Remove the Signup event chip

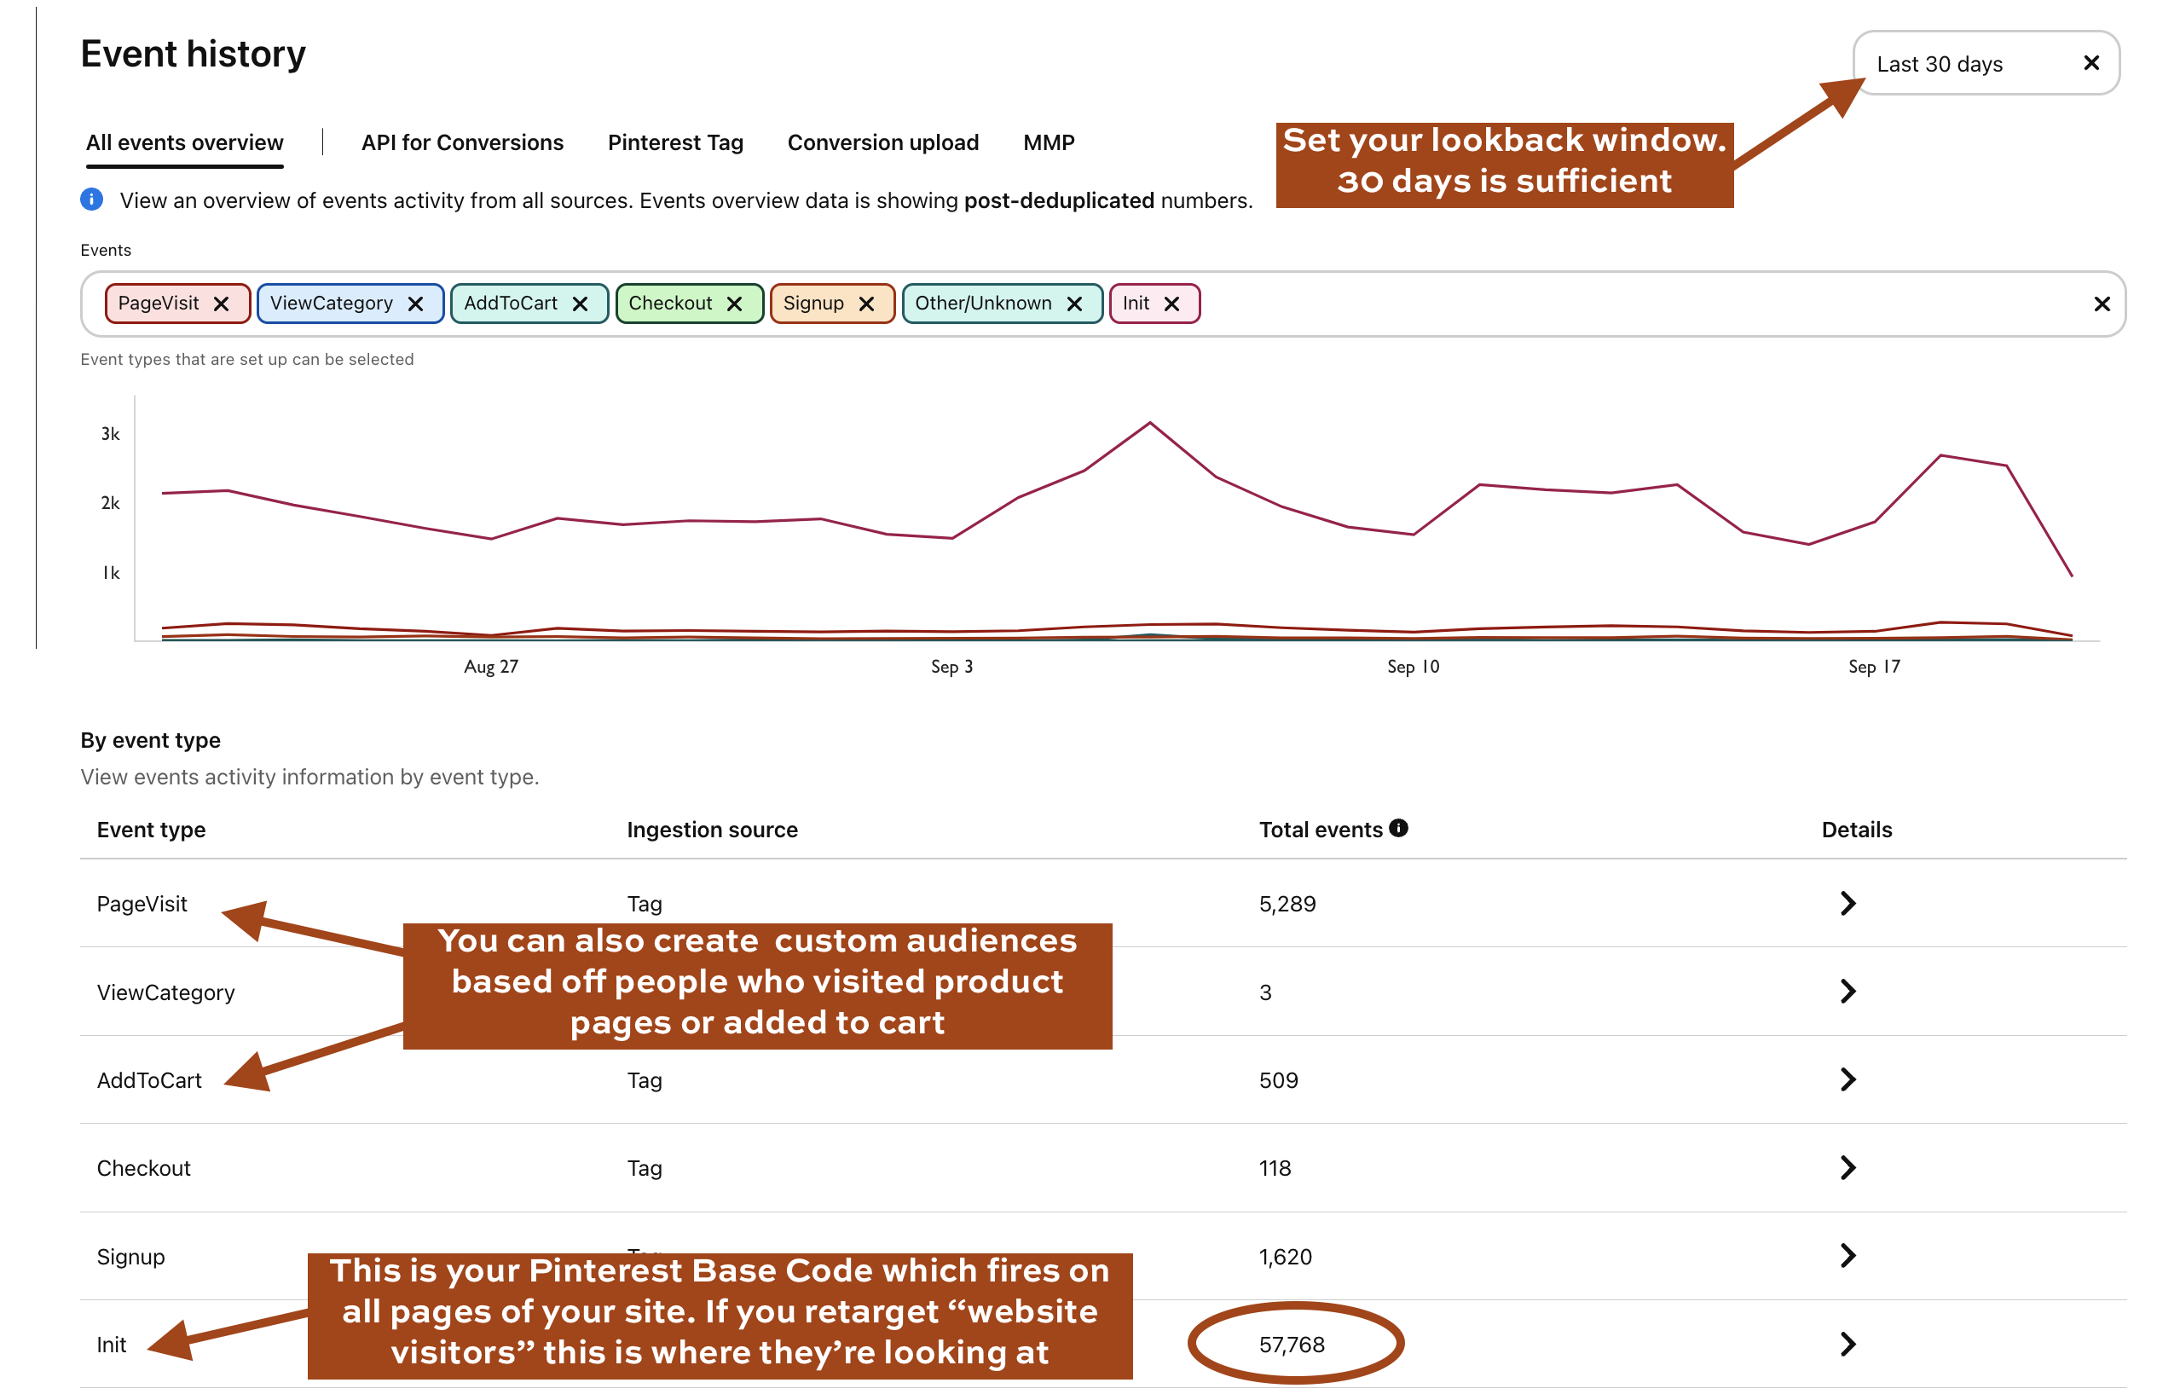coord(866,304)
